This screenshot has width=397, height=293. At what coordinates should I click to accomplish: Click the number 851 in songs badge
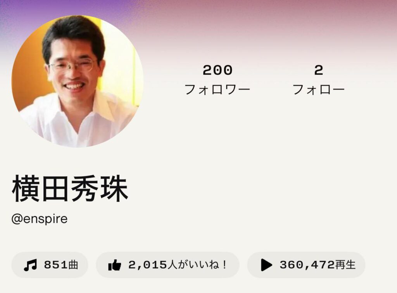[52, 265]
